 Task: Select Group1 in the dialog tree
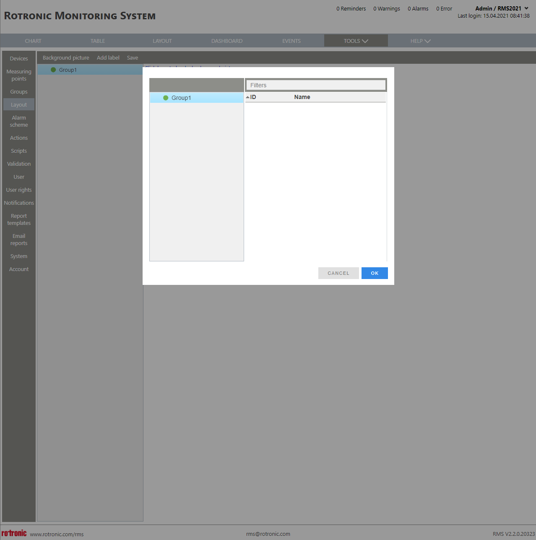197,98
